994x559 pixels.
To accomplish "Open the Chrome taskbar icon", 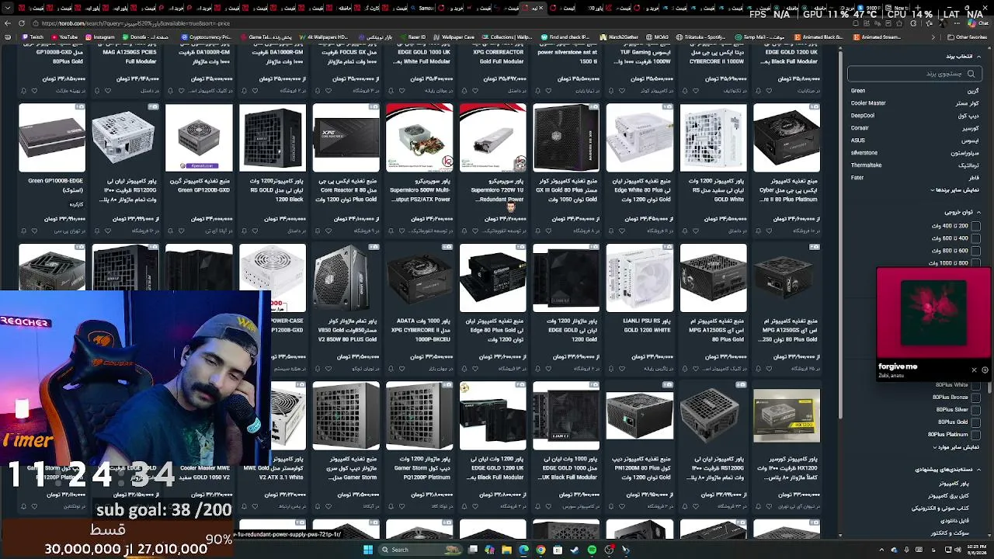I will pos(540,550).
